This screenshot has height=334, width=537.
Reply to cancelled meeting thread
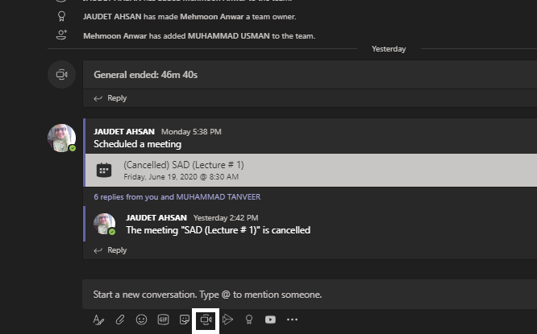(x=110, y=250)
